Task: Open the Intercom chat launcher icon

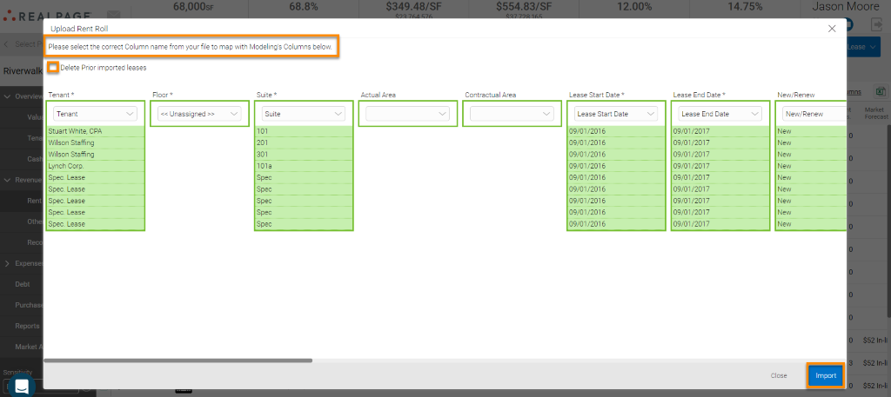Action: pos(21,386)
